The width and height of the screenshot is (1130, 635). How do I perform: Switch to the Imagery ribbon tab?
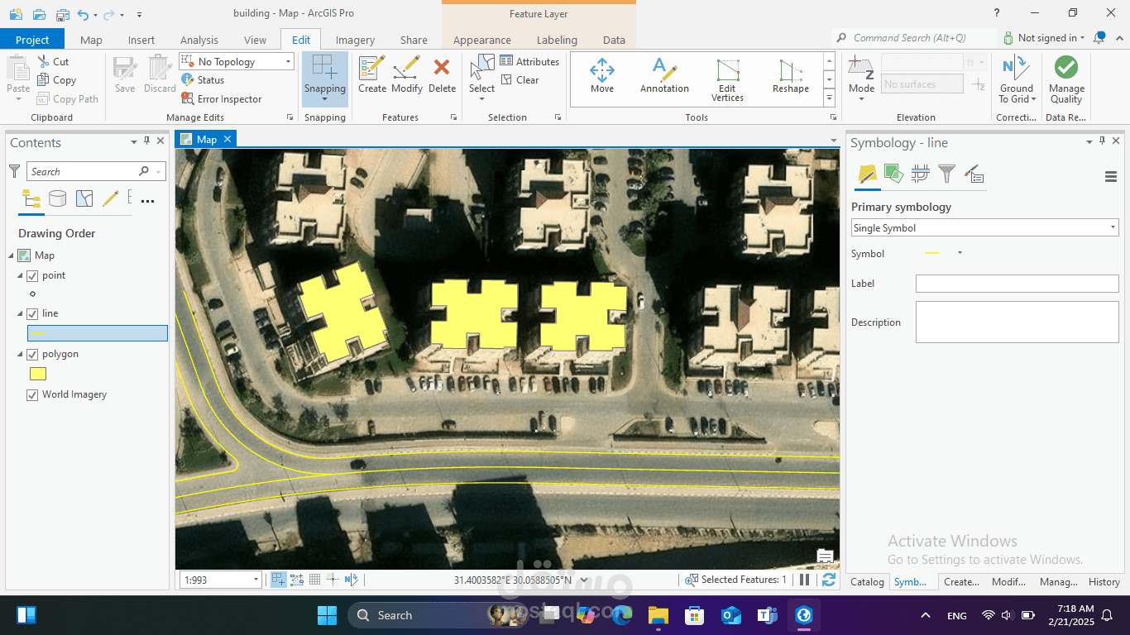point(355,39)
